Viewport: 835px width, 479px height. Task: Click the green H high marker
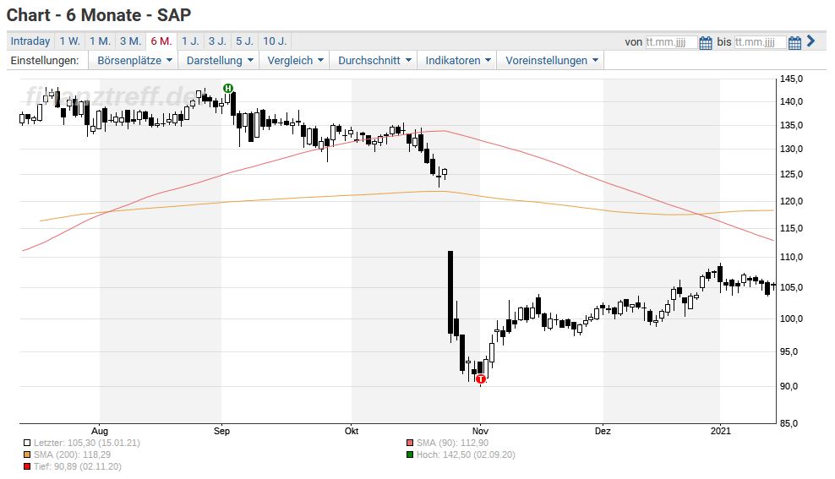click(x=228, y=89)
